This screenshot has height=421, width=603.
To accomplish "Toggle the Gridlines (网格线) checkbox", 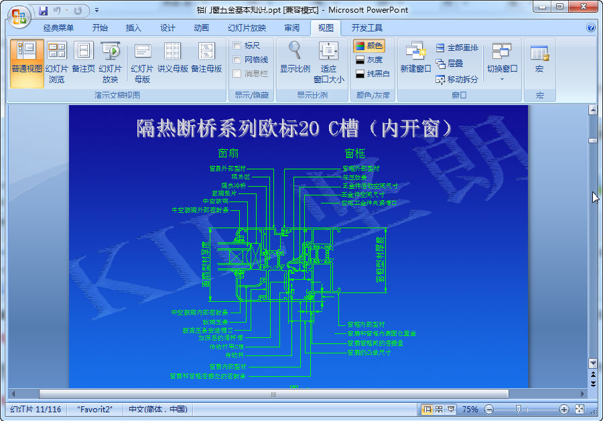I will click(237, 60).
